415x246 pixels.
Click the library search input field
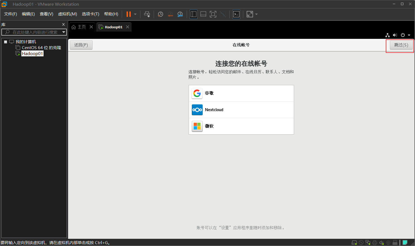click(34, 32)
